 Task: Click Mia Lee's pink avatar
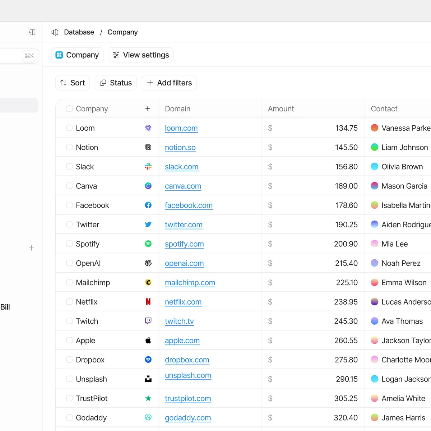pos(374,244)
